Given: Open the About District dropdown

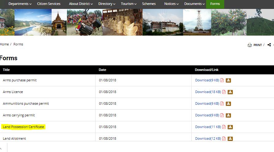Looking at the screenshot, I should 81,4.
